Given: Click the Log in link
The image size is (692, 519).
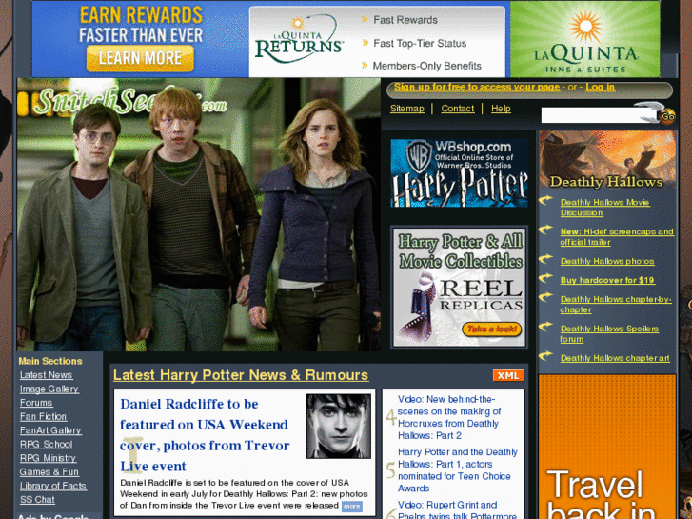Looking at the screenshot, I should click(x=601, y=87).
